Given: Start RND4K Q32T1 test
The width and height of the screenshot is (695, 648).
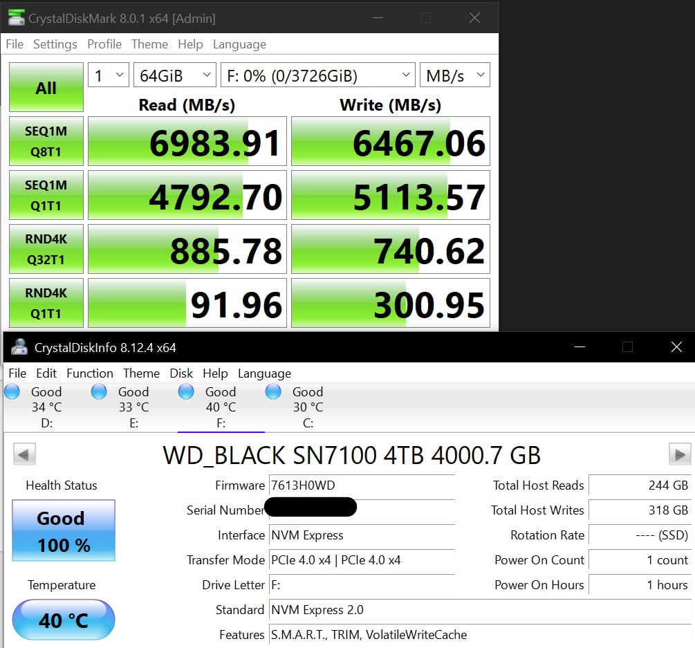Looking at the screenshot, I should point(46,249).
